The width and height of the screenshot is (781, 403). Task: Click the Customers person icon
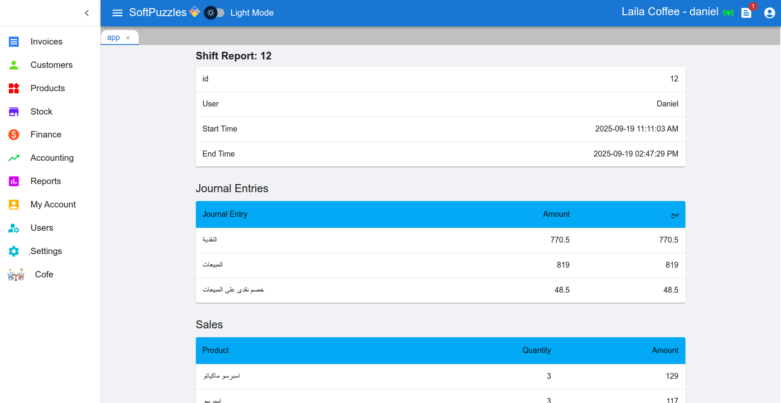(x=14, y=65)
